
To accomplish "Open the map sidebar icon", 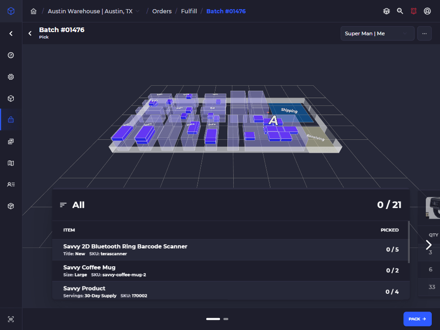I will pos(11,163).
